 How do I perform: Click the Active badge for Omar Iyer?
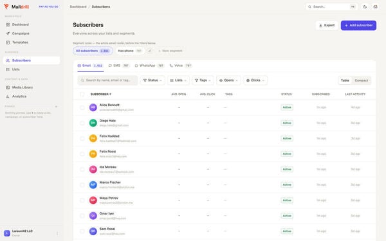coord(287,216)
